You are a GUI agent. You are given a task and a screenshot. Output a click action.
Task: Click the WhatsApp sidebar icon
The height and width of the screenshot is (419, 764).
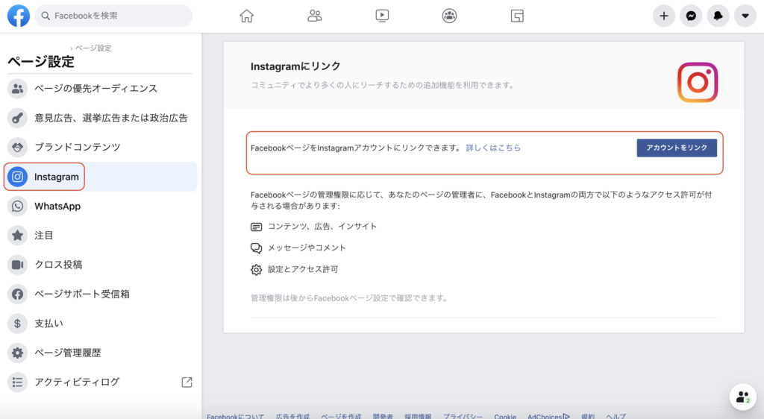[18, 206]
